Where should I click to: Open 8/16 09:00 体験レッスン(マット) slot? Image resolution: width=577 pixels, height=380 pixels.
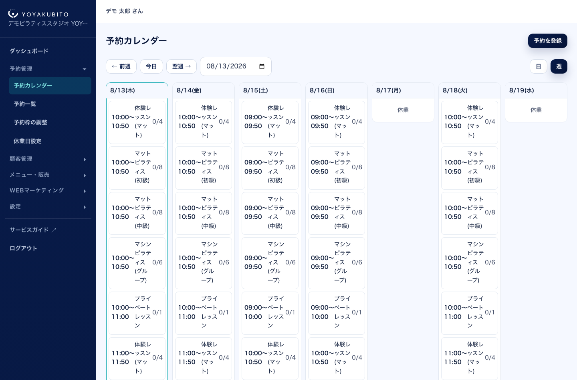(337, 122)
